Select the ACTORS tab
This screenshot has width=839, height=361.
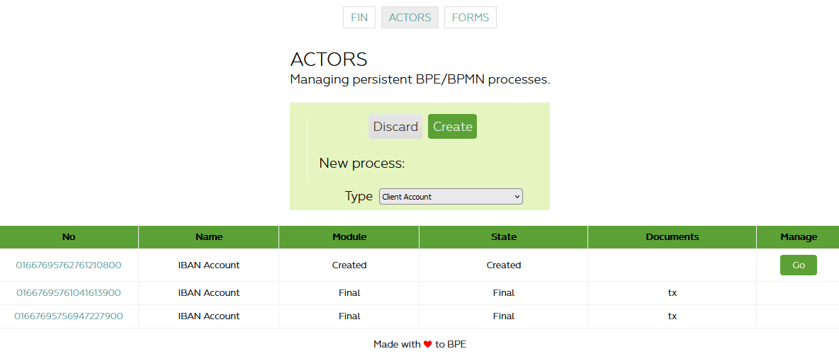[x=410, y=18]
